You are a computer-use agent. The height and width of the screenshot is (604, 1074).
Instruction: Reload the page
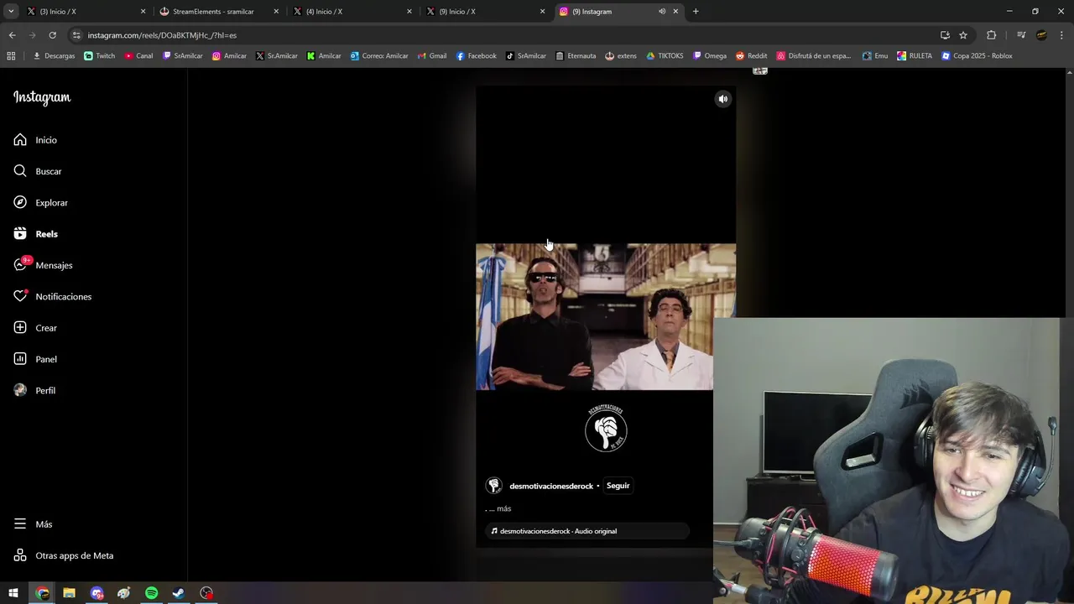(53, 35)
